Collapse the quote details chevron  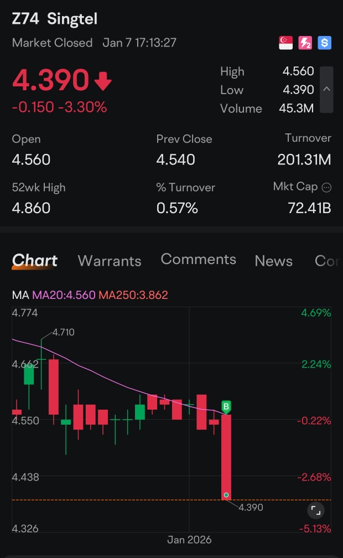(326, 90)
